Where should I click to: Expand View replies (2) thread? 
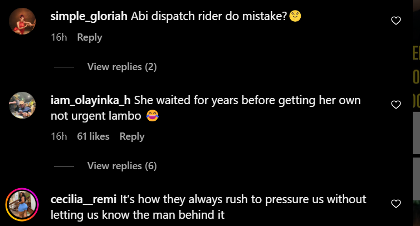pyautogui.click(x=121, y=67)
